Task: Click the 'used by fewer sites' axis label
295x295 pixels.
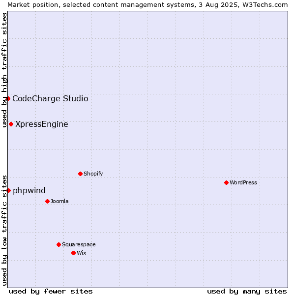Action: 51,292
